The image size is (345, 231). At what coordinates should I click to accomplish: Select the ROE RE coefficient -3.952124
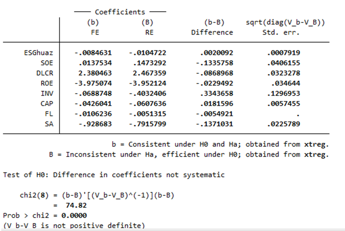148,83
